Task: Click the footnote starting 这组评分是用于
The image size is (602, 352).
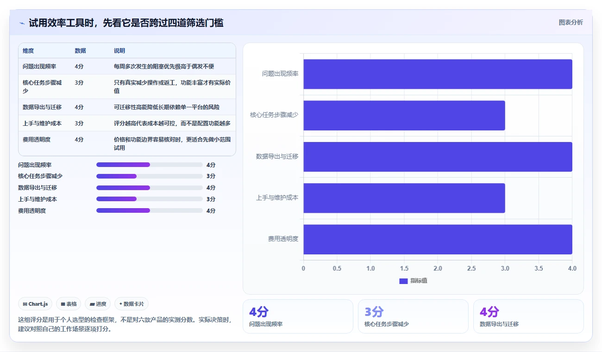Action: [x=125, y=325]
